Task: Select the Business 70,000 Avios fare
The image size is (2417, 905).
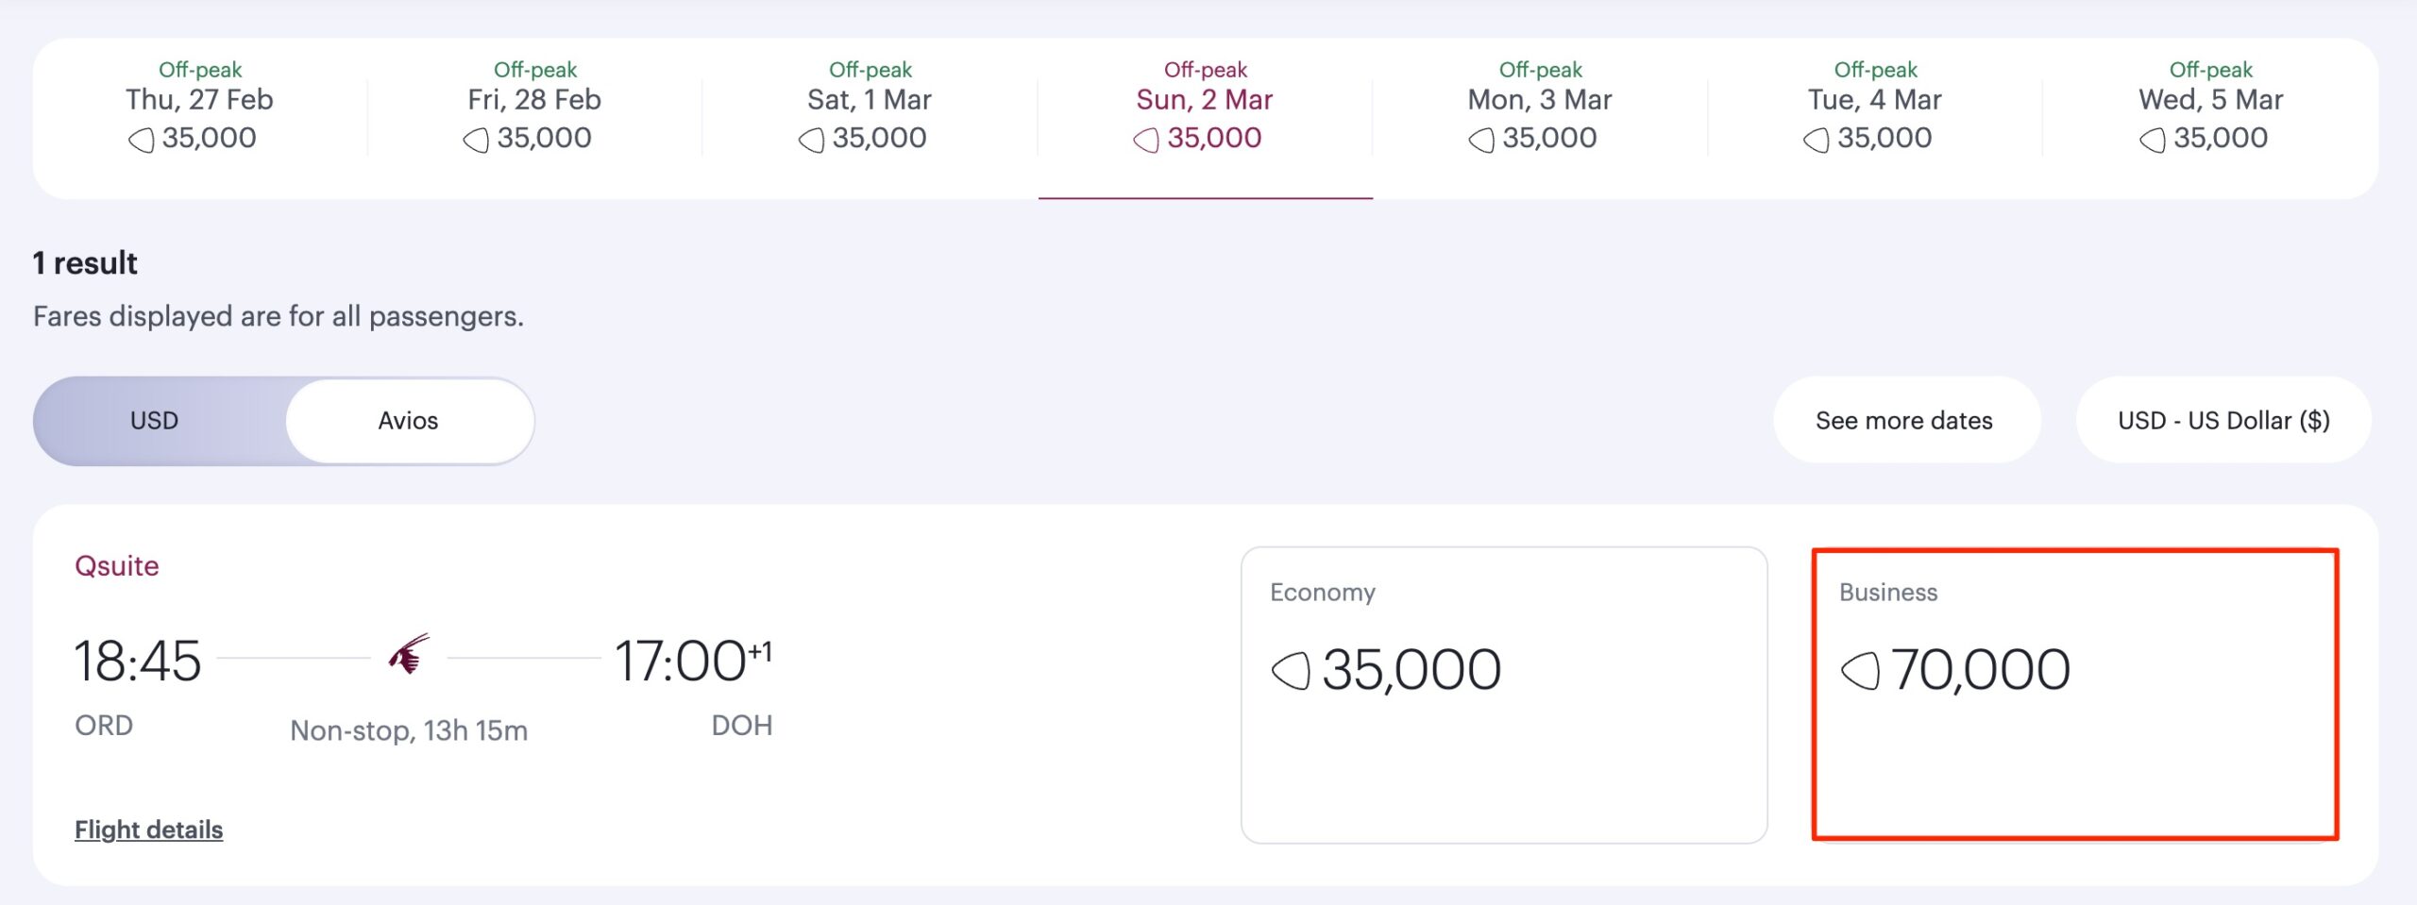Action: click(x=2074, y=695)
